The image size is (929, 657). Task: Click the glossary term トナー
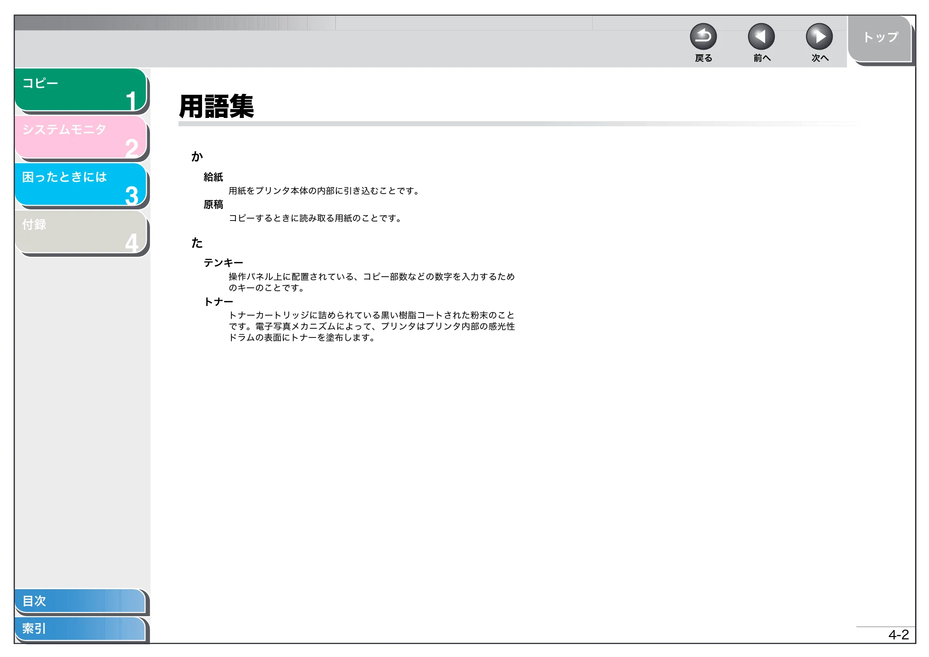pyautogui.click(x=218, y=302)
